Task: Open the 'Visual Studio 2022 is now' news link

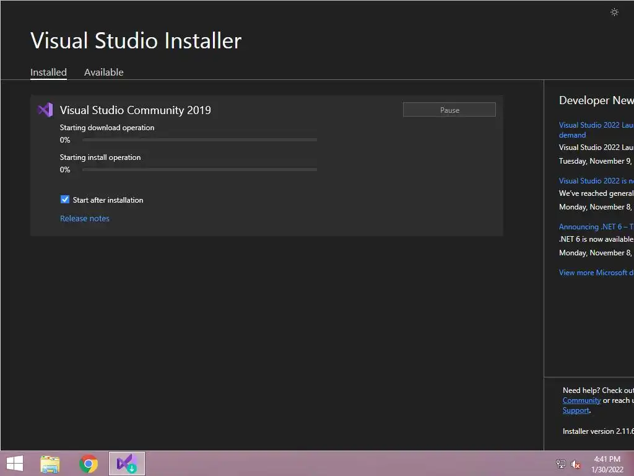Action: click(x=596, y=181)
